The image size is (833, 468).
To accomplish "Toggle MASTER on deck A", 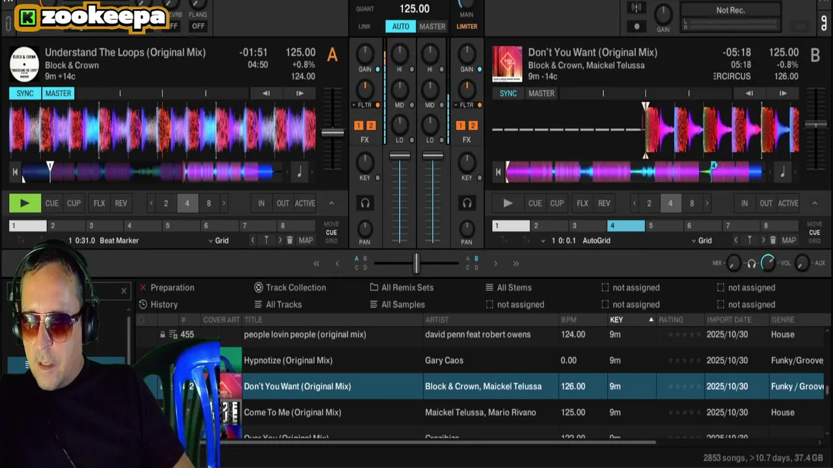I will point(58,94).
